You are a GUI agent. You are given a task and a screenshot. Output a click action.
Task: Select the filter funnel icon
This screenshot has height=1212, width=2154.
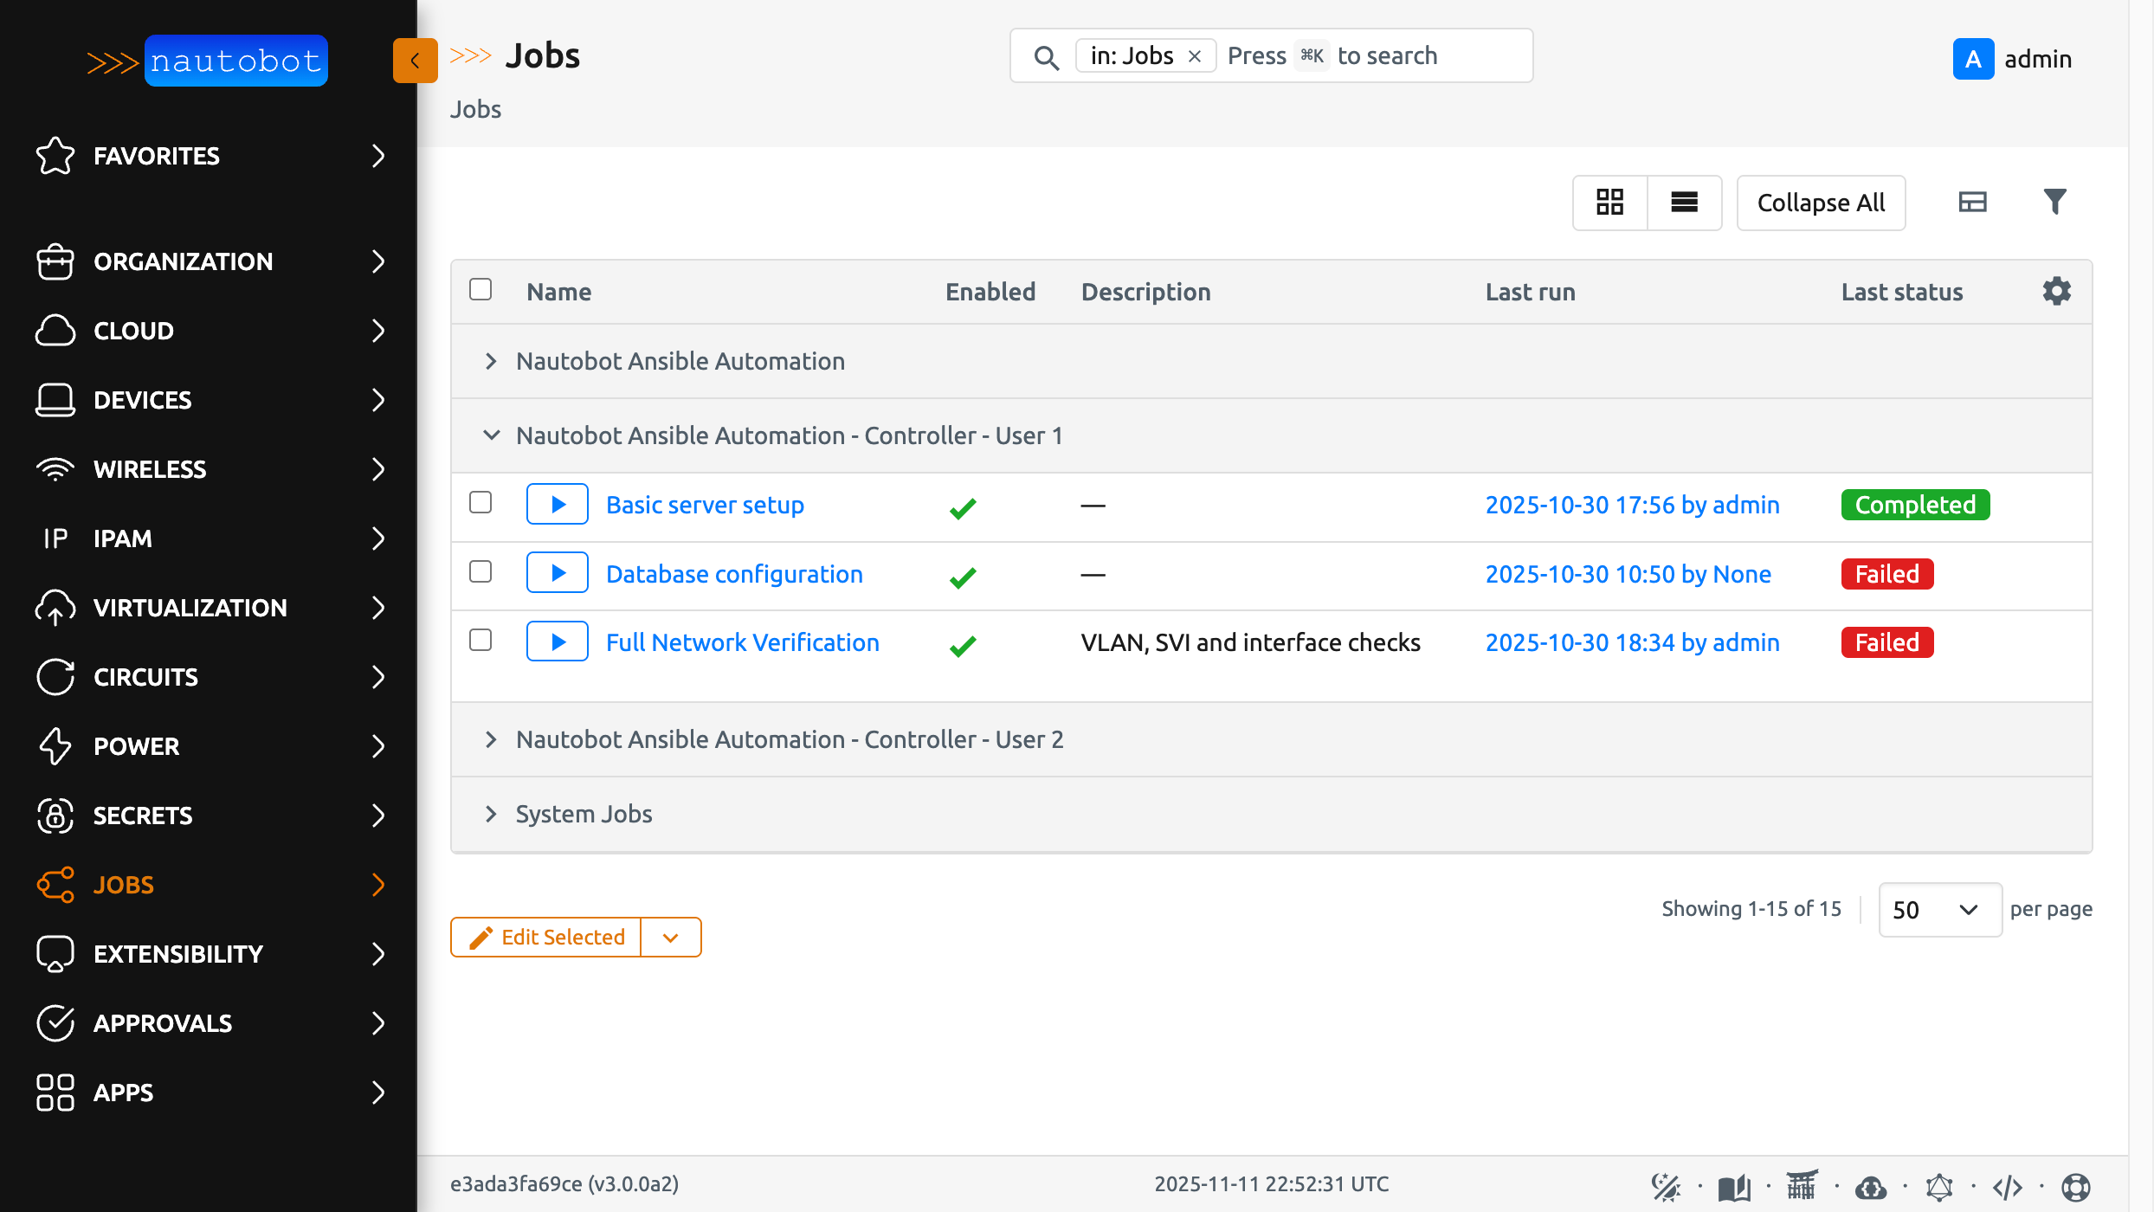2055,202
